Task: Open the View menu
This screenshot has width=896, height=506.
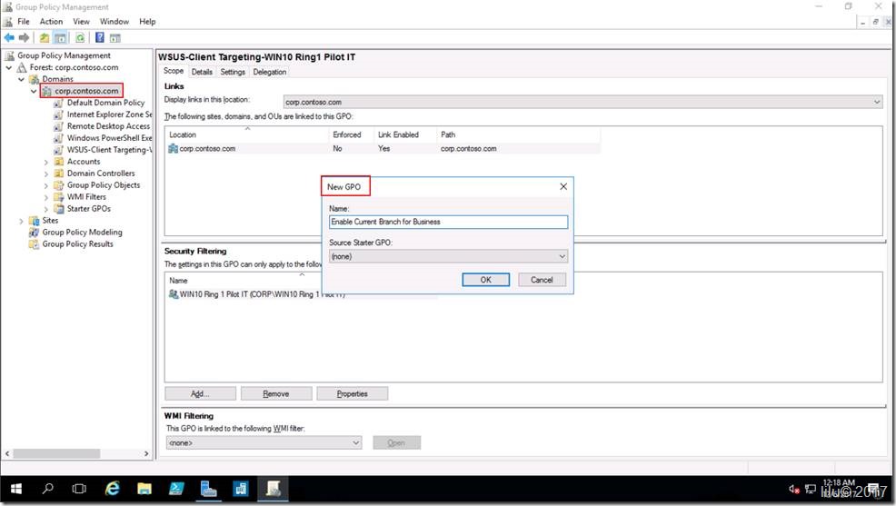Action: [x=81, y=21]
